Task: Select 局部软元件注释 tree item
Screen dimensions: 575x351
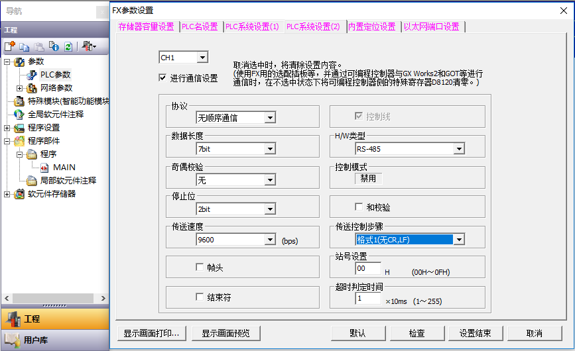Action: click(x=68, y=180)
